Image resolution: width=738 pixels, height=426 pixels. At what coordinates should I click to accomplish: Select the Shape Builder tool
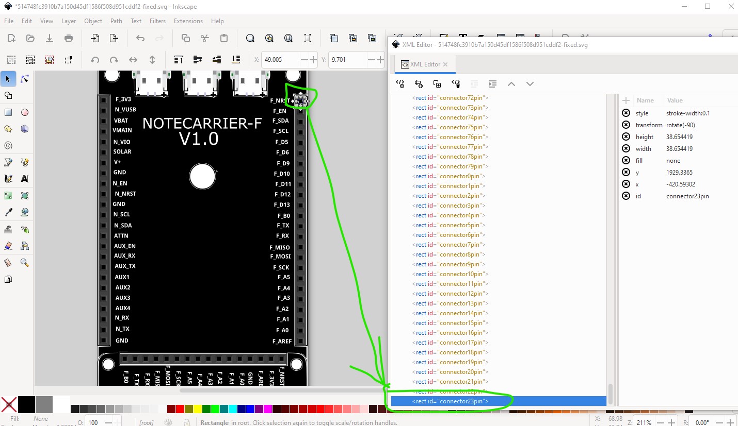click(x=8, y=95)
